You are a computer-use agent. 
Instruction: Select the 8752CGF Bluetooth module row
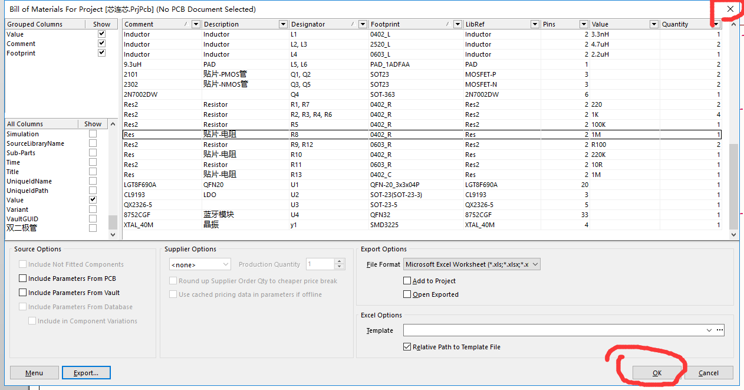click(422, 215)
